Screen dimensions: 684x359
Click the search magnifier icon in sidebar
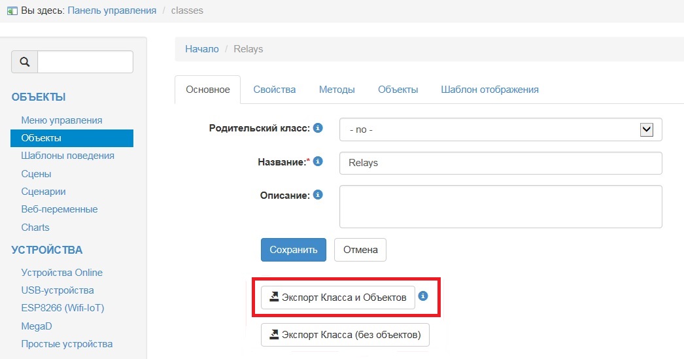25,62
